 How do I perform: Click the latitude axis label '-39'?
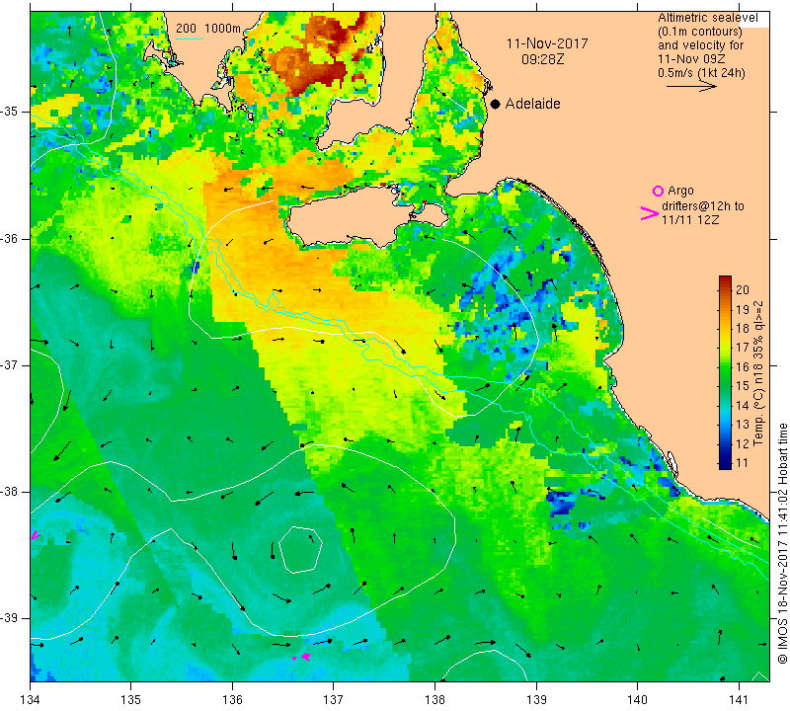pyautogui.click(x=9, y=618)
